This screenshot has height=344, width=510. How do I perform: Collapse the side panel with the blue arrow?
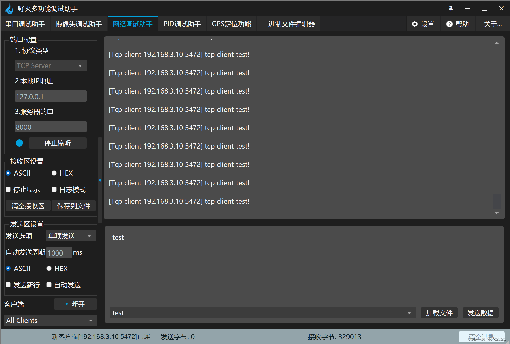[x=100, y=180]
